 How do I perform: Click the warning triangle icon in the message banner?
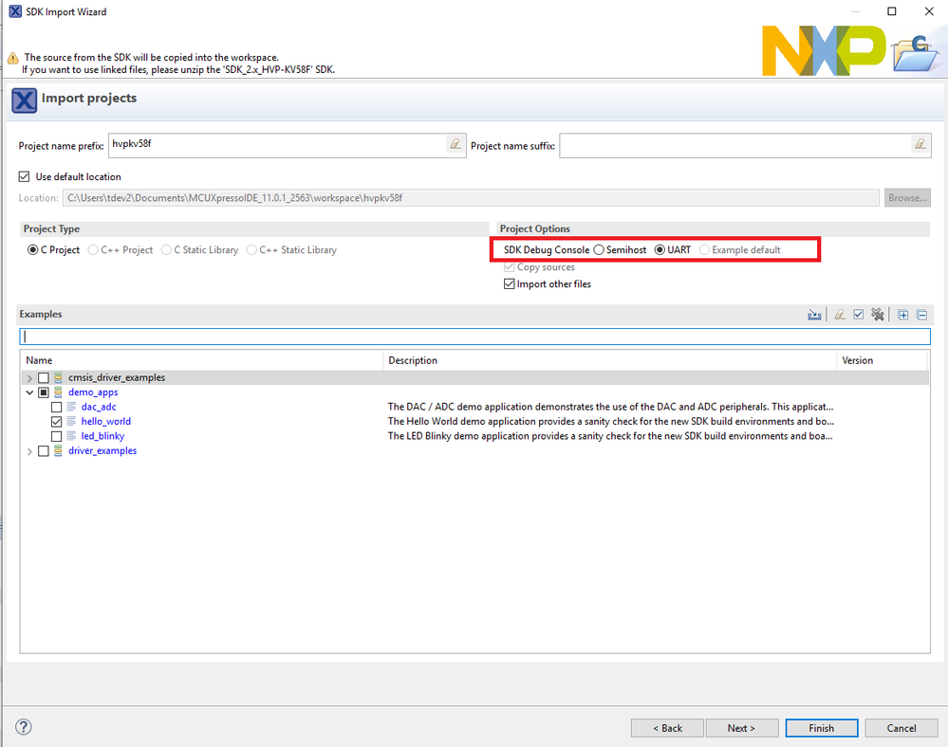[x=12, y=59]
